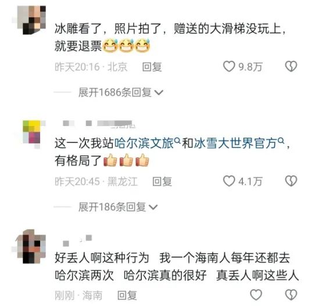Tap the search icon after 冰雪大世界官方

click(281, 141)
